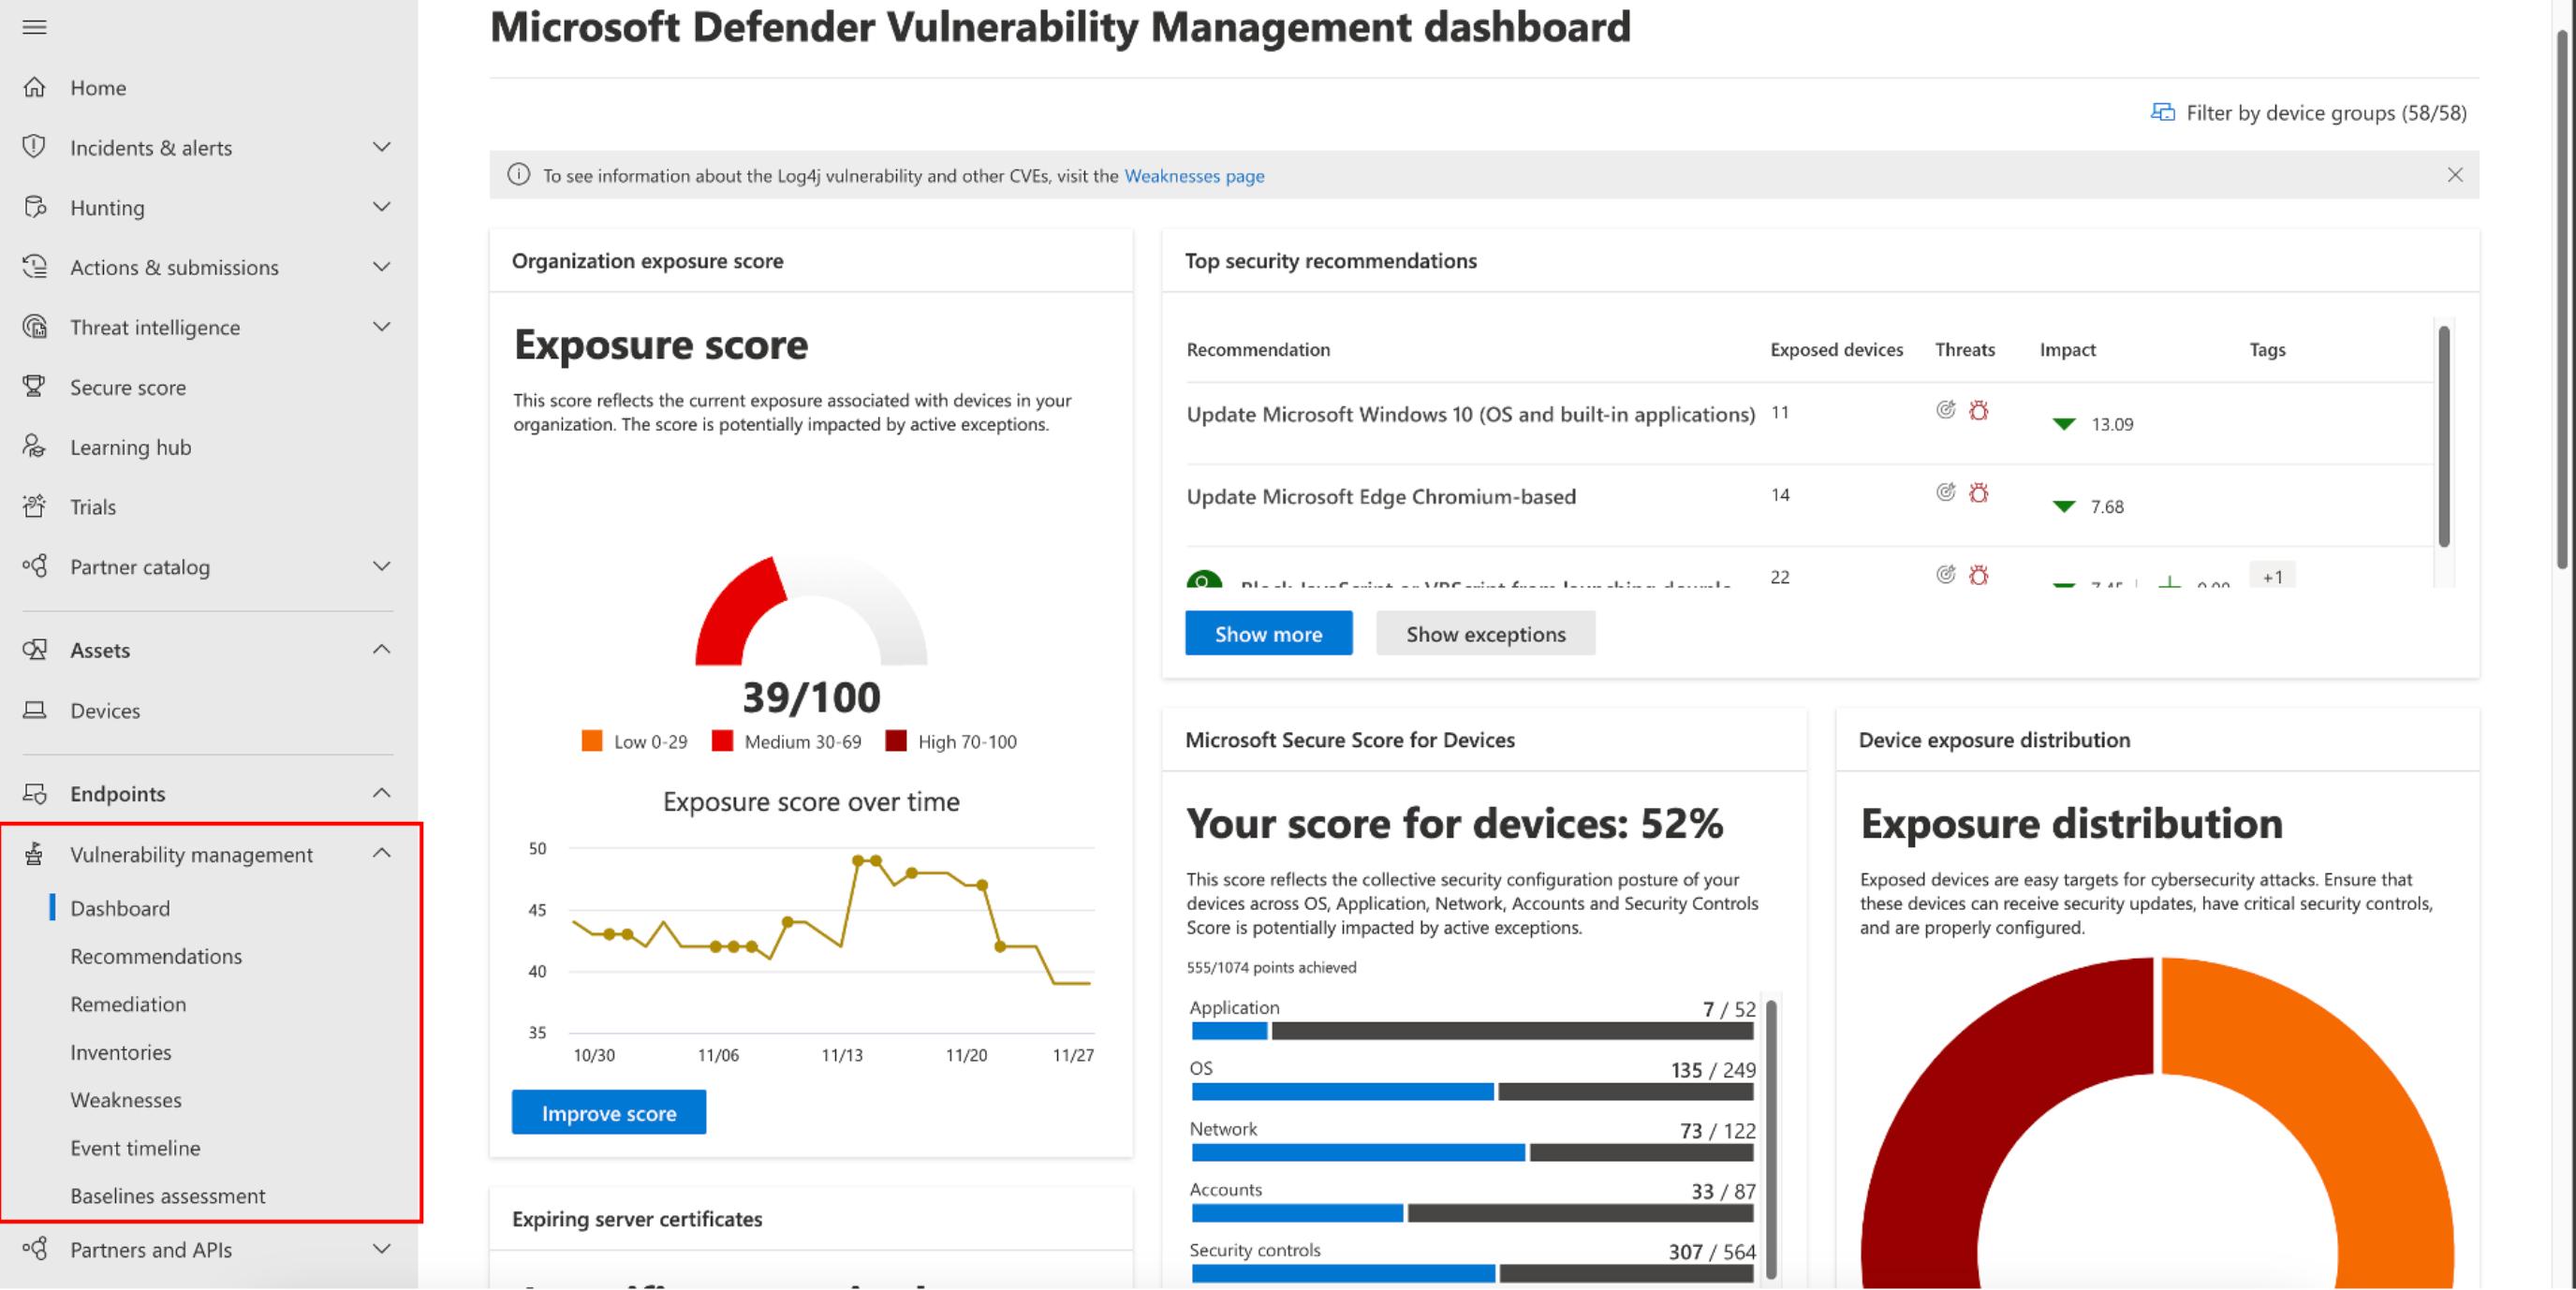Click the Improve score button
The image size is (2576, 1290).
click(x=609, y=1112)
